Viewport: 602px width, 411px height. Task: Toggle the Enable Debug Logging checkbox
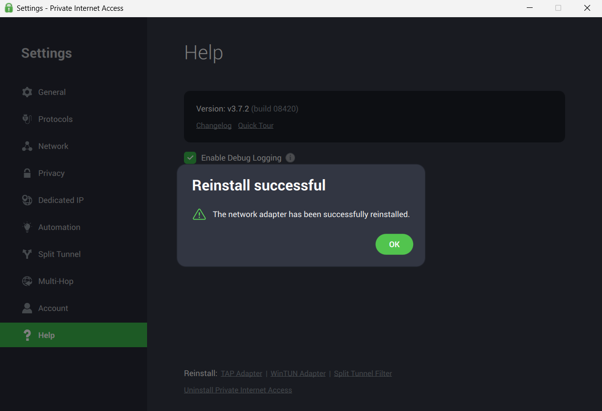click(190, 158)
